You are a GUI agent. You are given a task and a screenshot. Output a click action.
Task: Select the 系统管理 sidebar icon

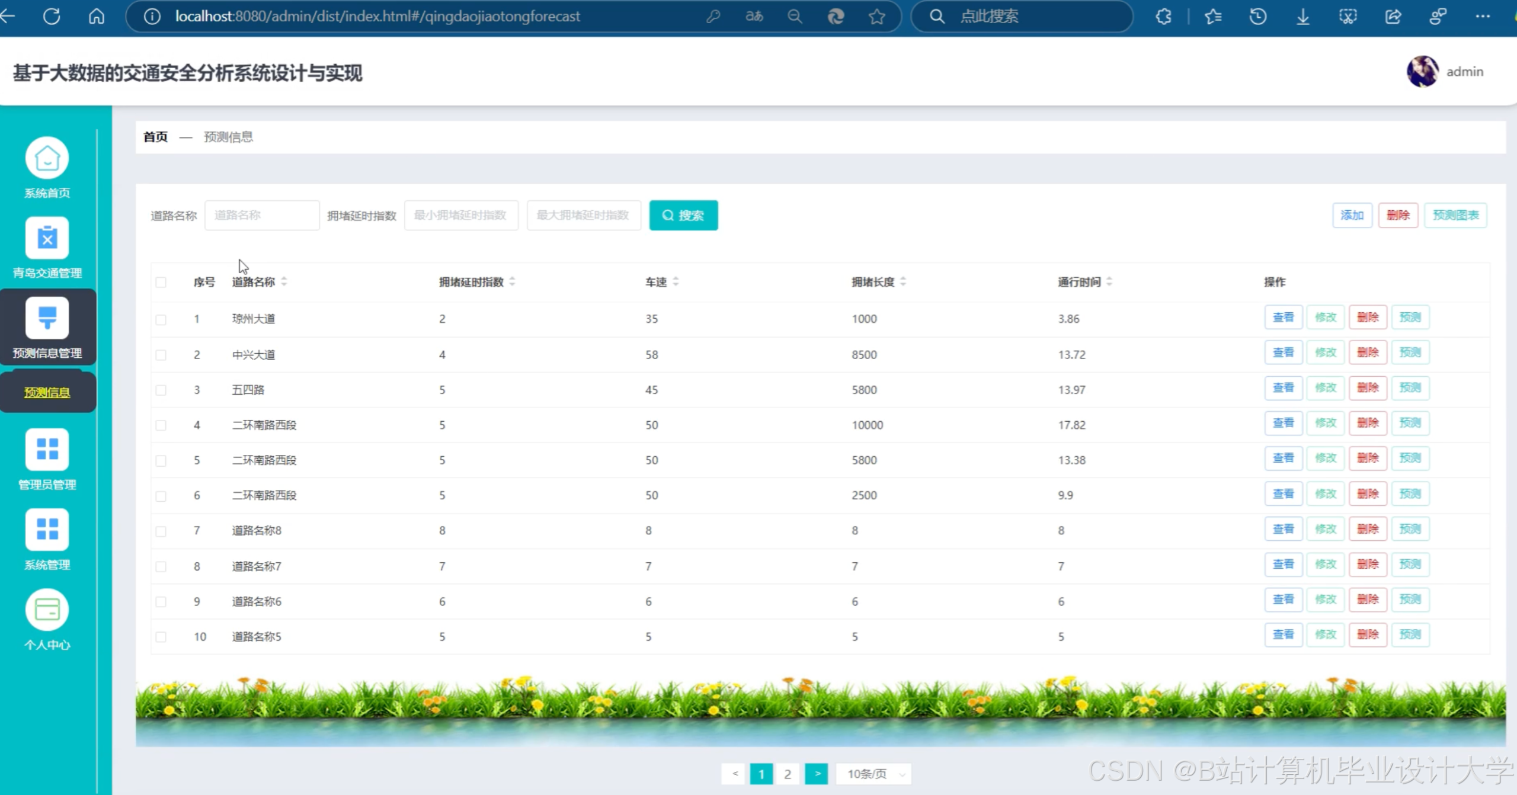click(47, 529)
